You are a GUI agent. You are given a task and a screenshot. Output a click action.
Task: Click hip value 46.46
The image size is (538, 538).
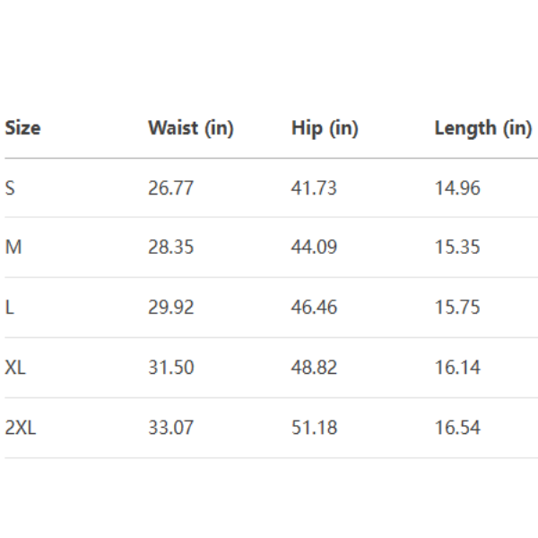(x=314, y=308)
